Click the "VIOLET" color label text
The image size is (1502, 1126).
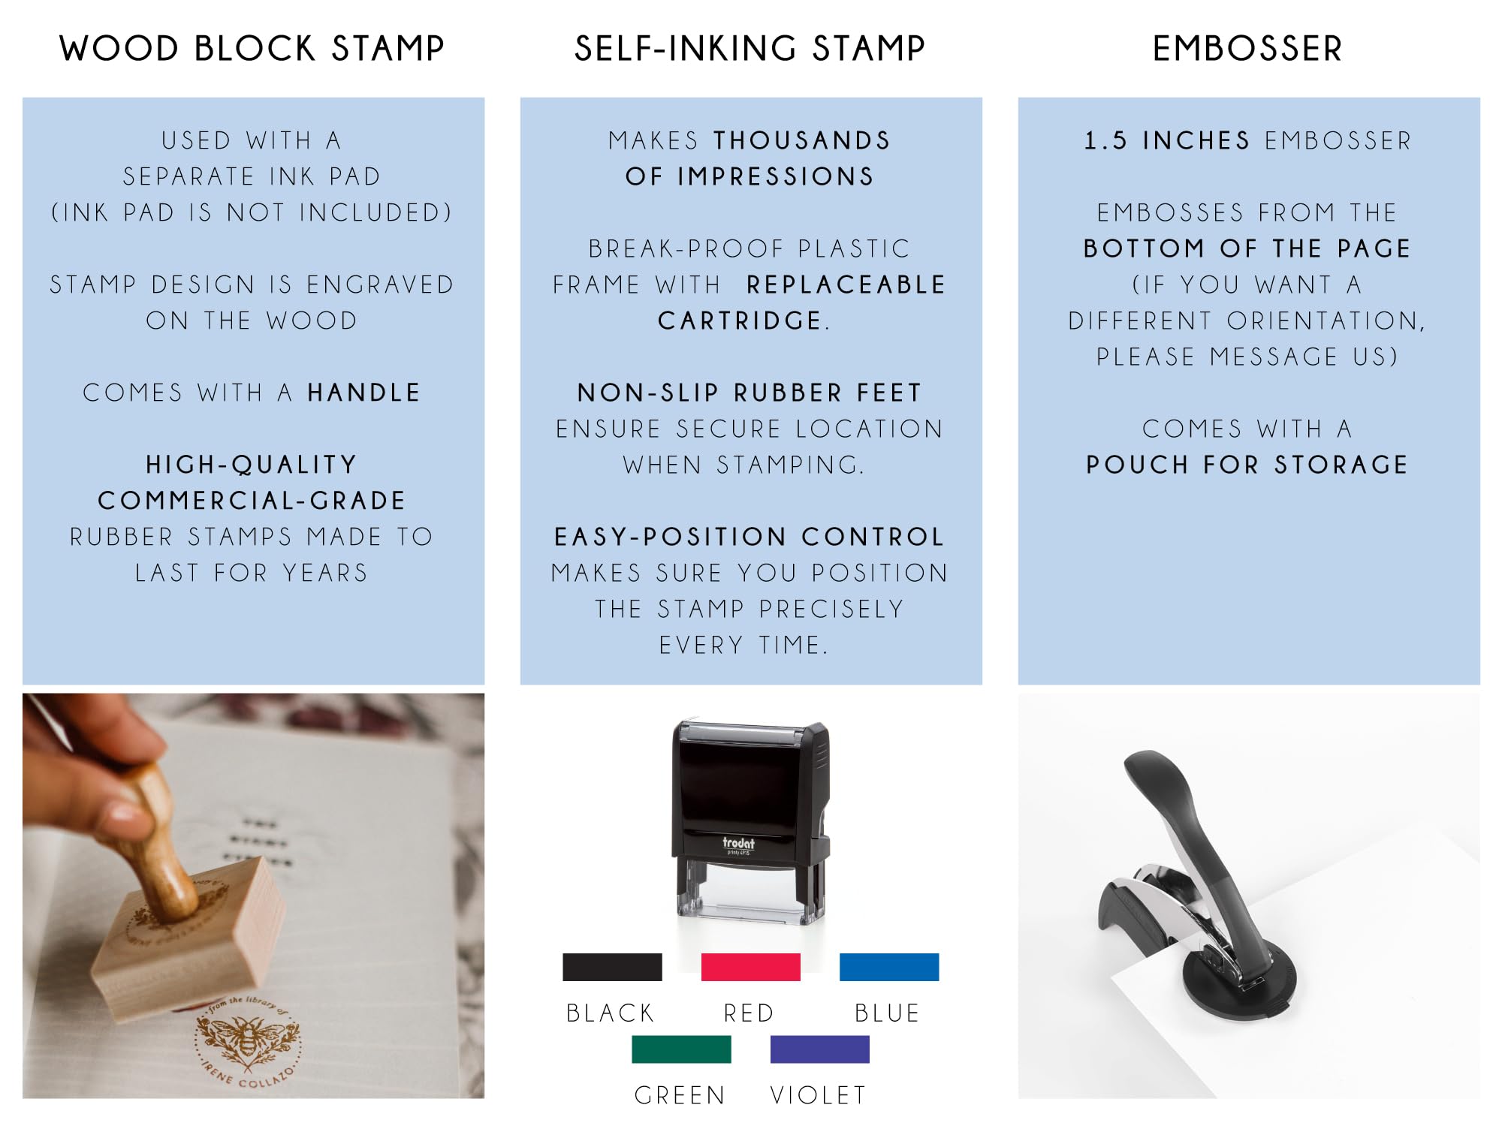(x=819, y=1095)
